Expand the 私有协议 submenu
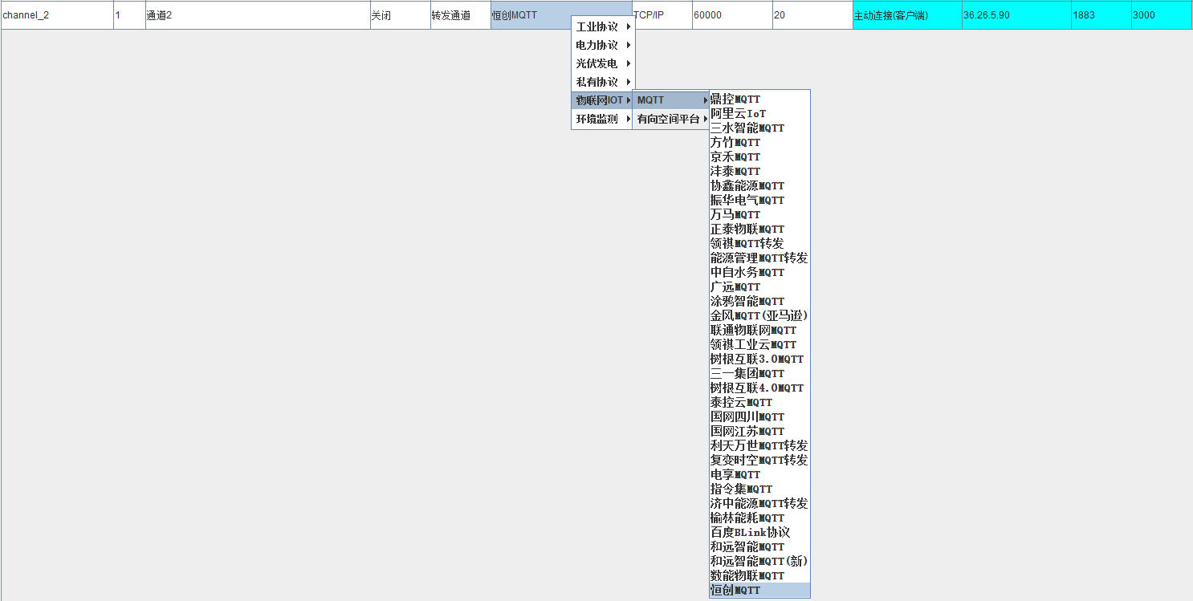The height and width of the screenshot is (601, 1193). coord(603,82)
